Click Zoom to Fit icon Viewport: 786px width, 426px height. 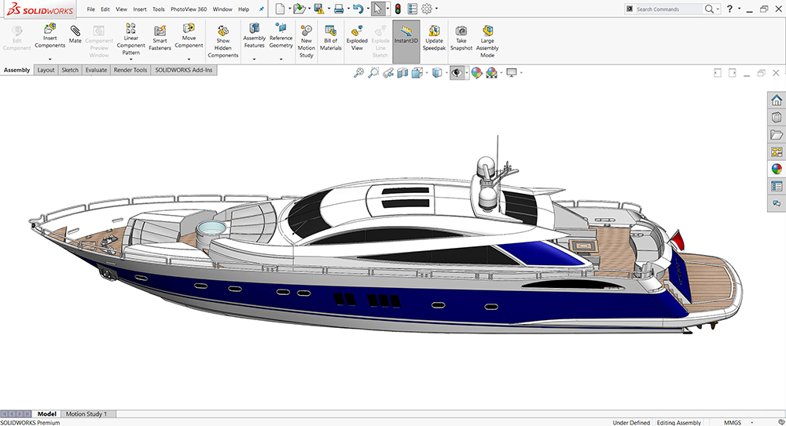(358, 73)
